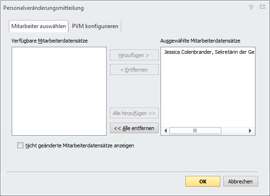Click the right arrow of the horizontal scrollbar
Viewport: 270px width, 196px height.
(x=250, y=131)
